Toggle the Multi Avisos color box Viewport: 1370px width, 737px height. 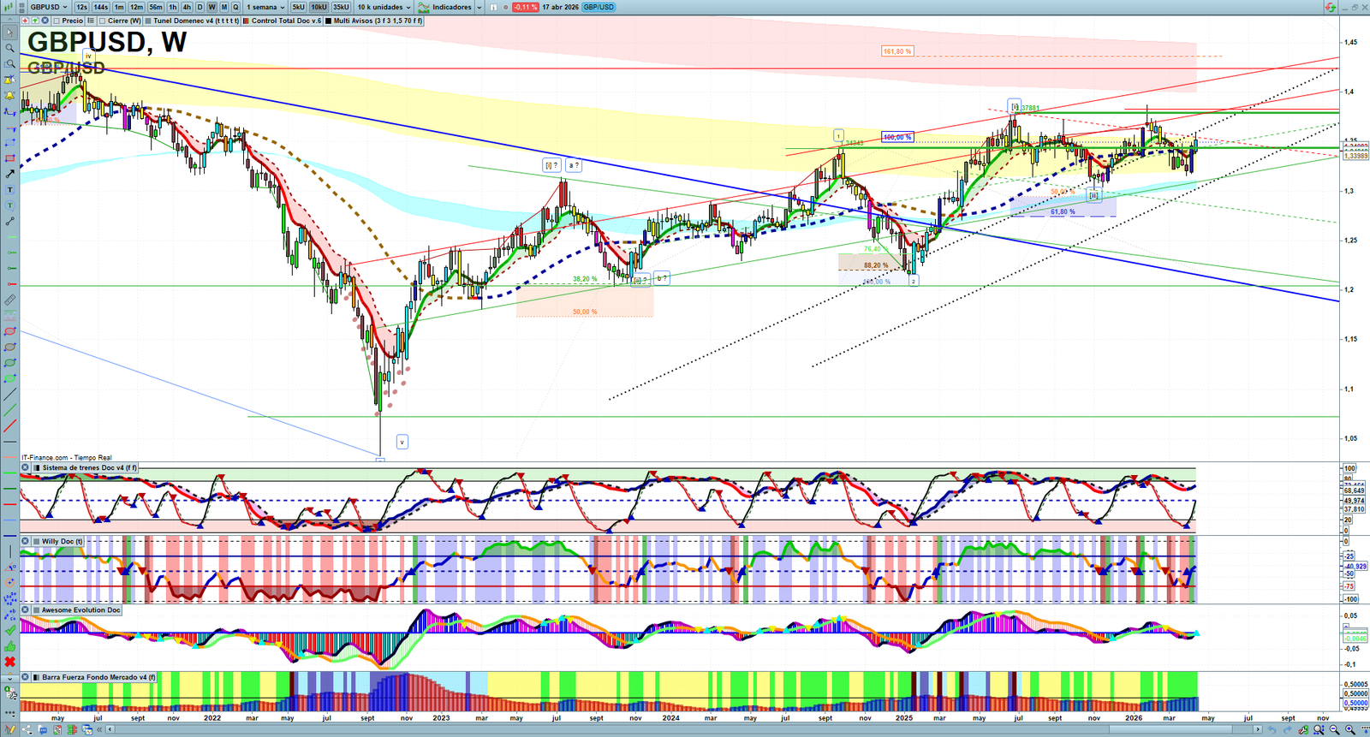click(x=329, y=21)
